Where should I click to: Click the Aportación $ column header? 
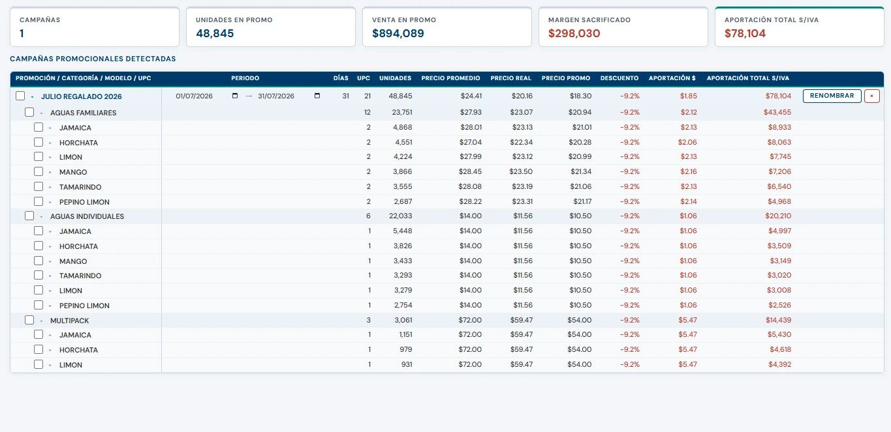coord(672,78)
